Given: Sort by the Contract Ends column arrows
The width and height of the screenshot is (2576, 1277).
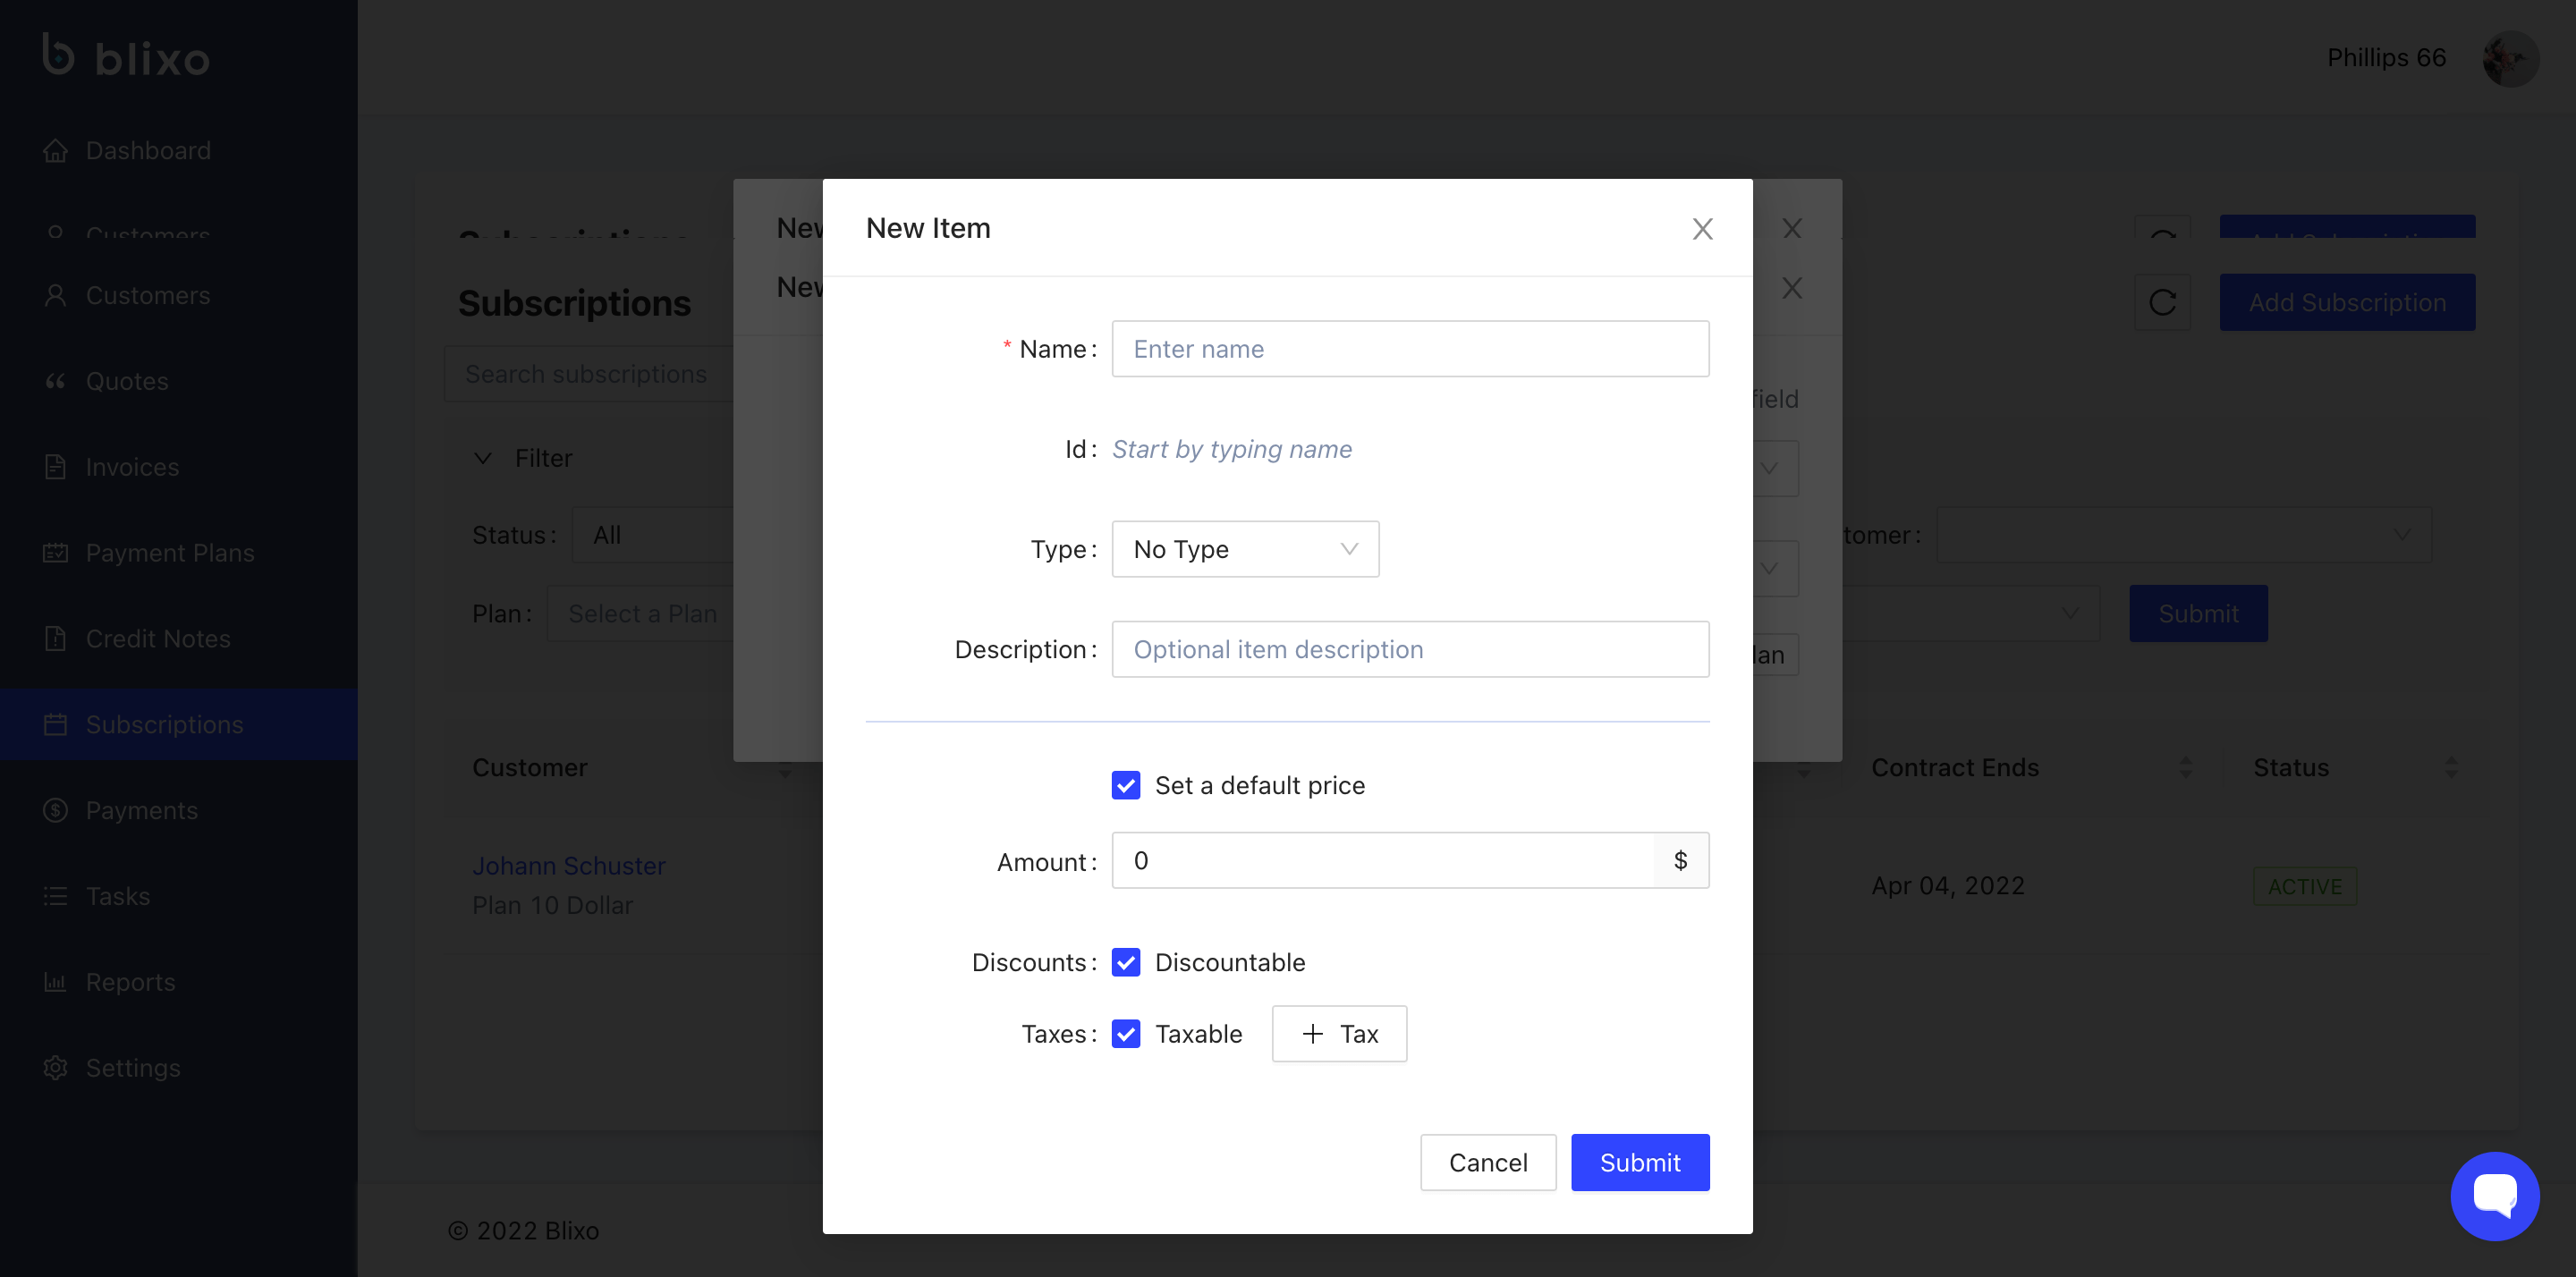Looking at the screenshot, I should (2185, 767).
